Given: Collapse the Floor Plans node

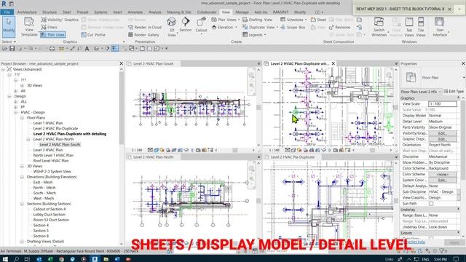Looking at the screenshot, I should coord(22,118).
